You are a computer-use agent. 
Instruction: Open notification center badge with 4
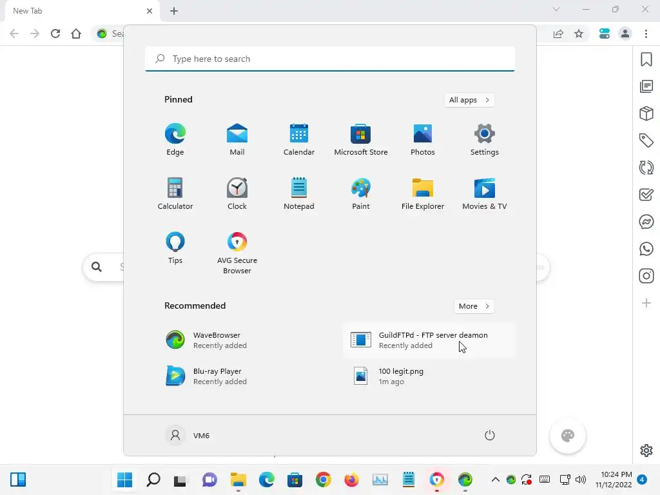click(x=642, y=480)
